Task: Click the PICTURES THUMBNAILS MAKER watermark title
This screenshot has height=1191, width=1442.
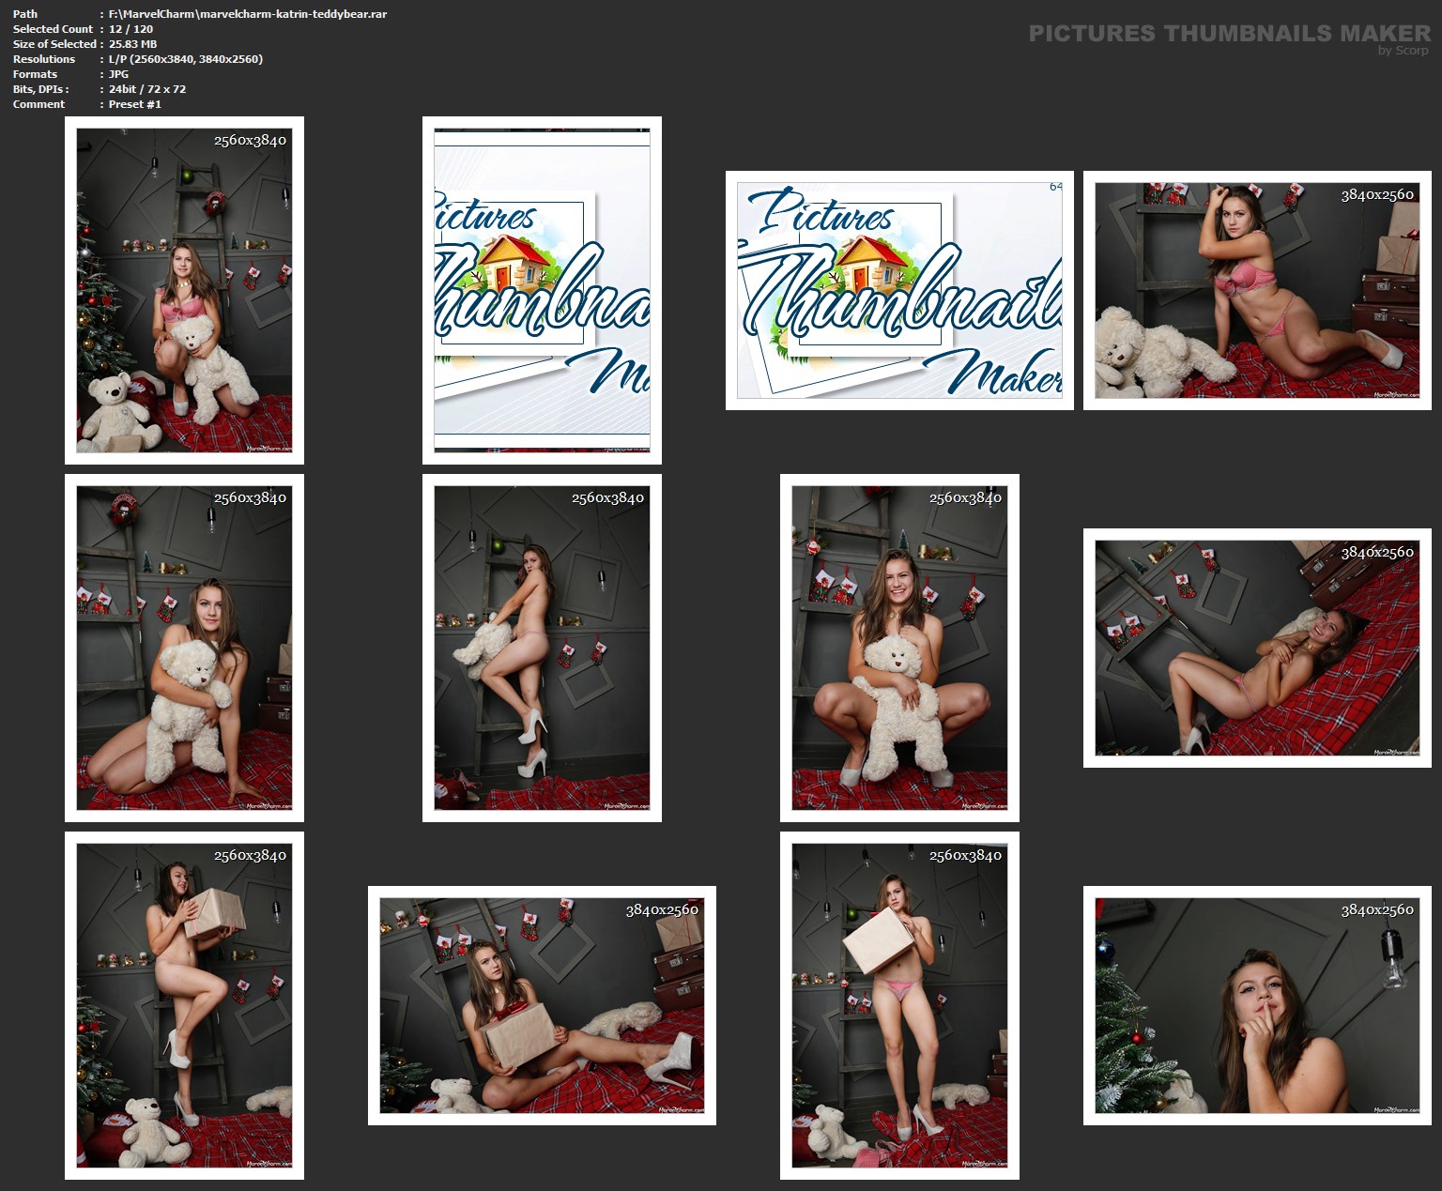Action: 1229,34
